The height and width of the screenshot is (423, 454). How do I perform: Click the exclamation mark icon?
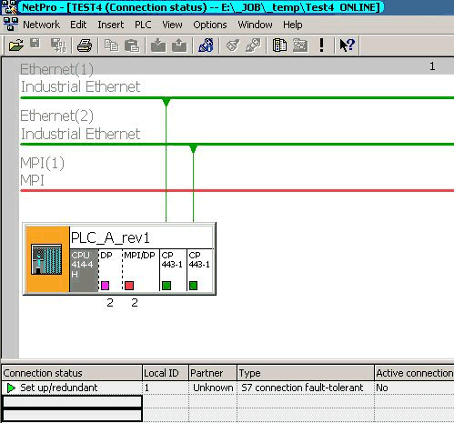[321, 45]
